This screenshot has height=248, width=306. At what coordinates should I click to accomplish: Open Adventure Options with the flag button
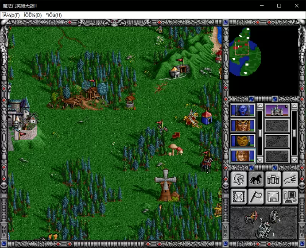256,196
